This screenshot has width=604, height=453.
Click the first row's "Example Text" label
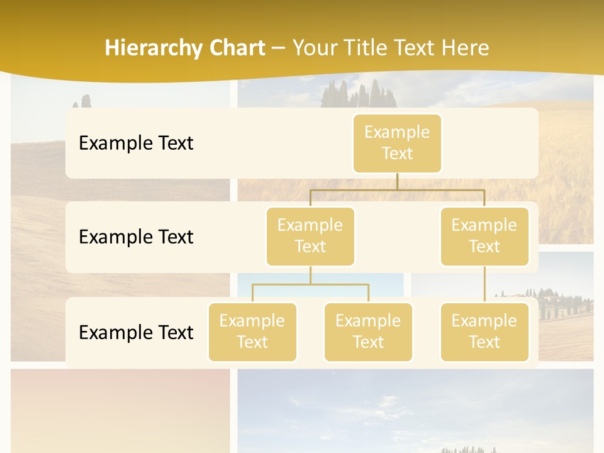coord(136,143)
